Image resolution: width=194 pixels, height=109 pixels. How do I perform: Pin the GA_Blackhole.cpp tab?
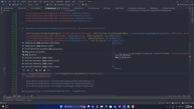57,8
